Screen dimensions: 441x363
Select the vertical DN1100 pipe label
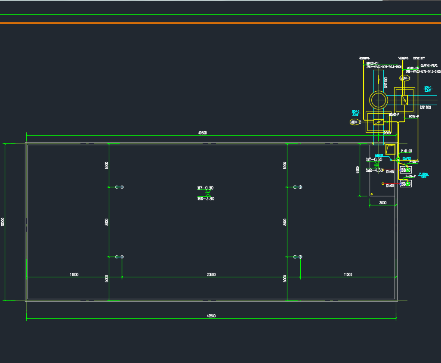[x=385, y=83]
